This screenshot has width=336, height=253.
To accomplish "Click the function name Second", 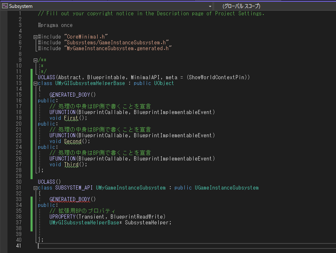I will 73,141.
